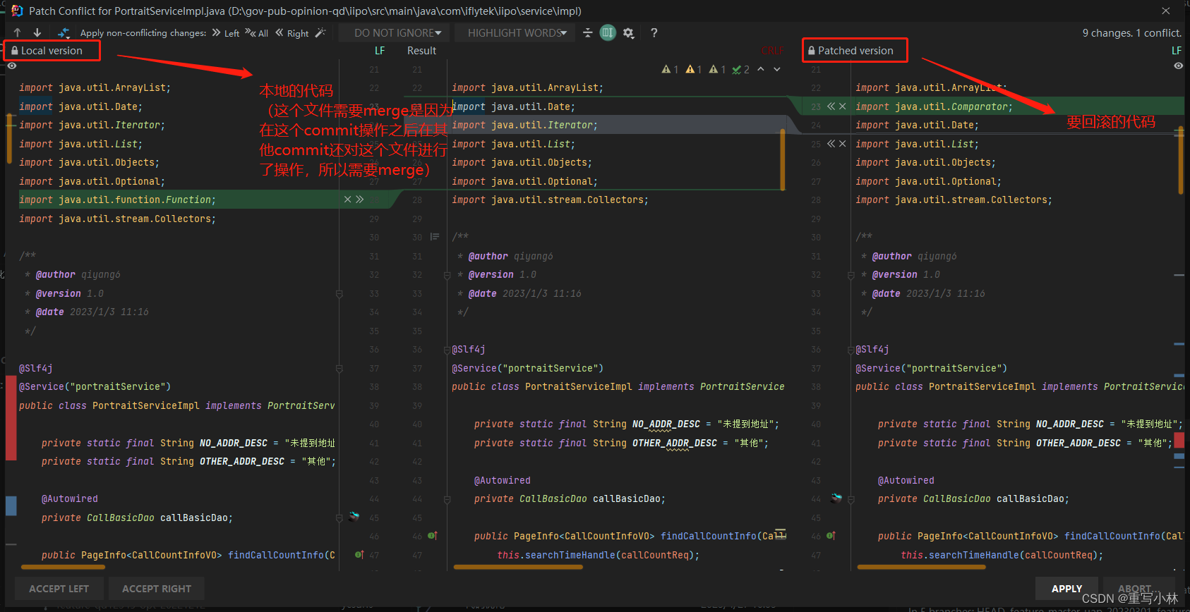Screen dimensions: 1190x612
Task: Click red CRLF line separator label
Action: (x=773, y=51)
